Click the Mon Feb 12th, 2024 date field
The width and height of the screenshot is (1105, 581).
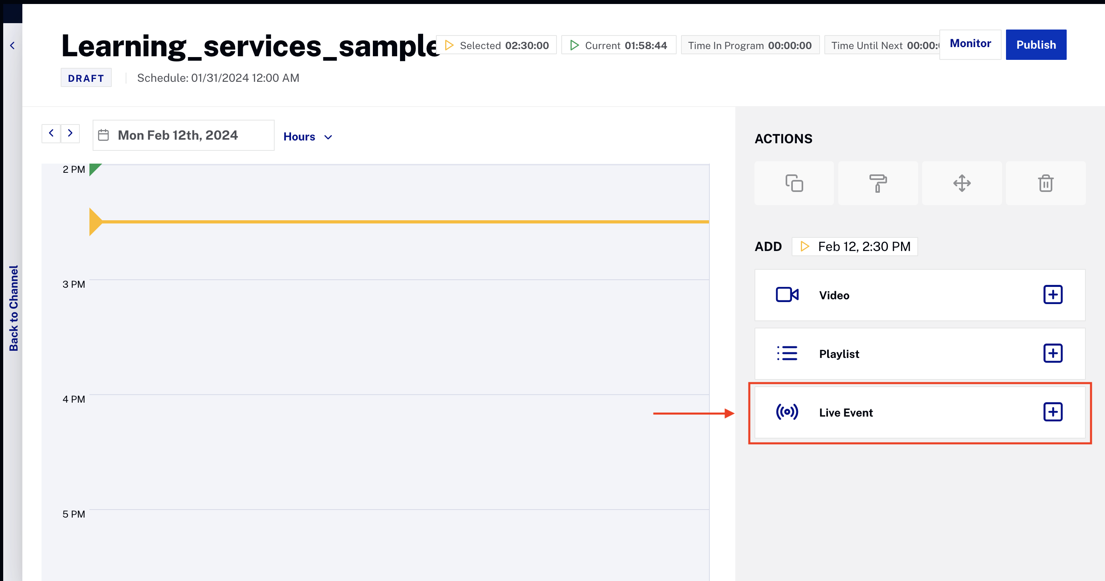[x=184, y=135]
